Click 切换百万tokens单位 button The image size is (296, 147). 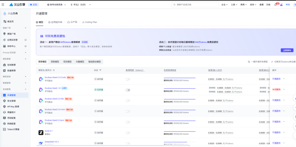[284, 62]
